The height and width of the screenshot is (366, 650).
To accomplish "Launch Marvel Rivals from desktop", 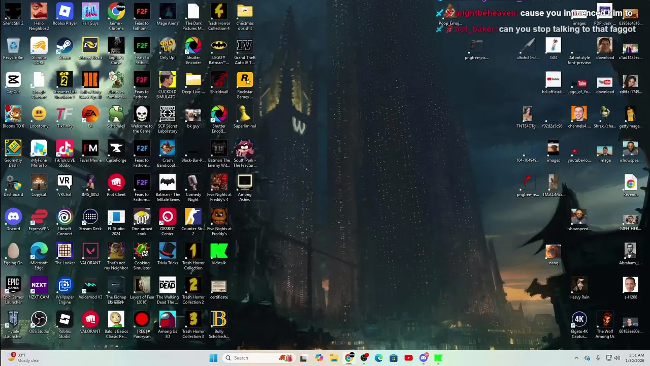I will 90,49.
